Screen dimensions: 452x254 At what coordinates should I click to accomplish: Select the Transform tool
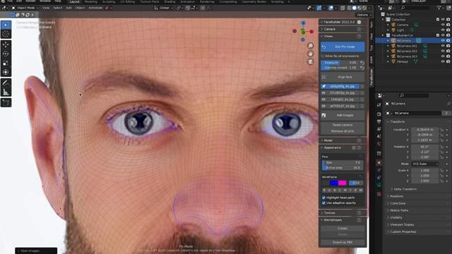pyautogui.click(x=6, y=72)
